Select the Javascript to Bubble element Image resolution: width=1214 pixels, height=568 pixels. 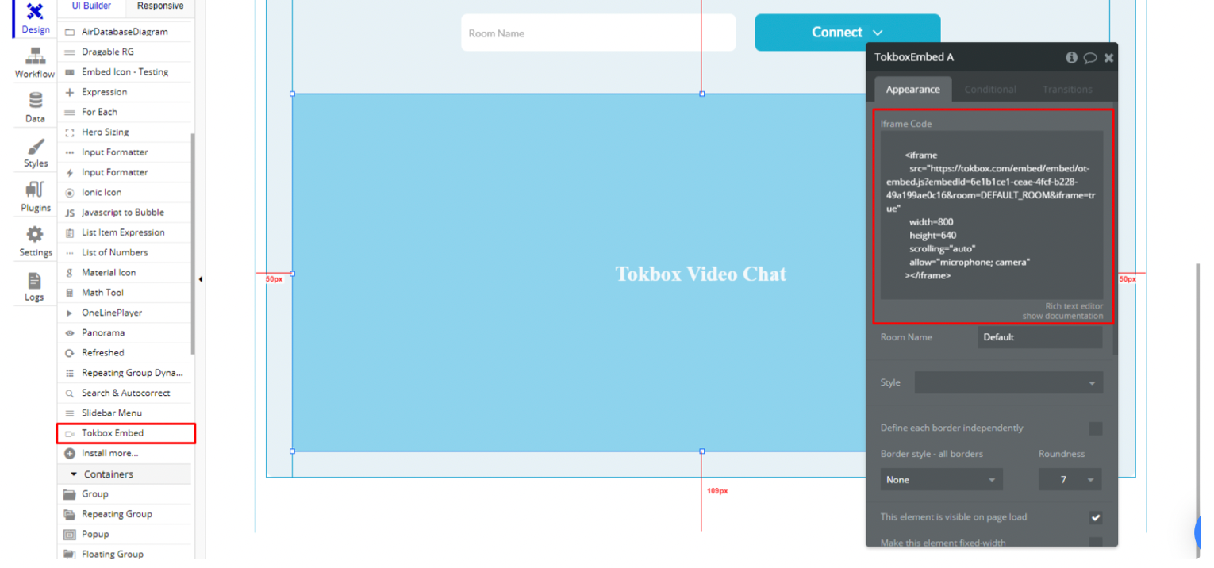[125, 213]
